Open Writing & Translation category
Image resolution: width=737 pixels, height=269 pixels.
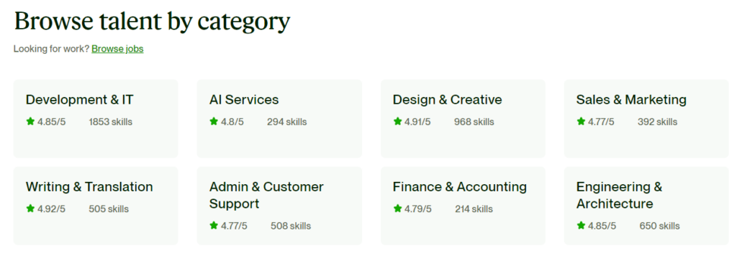[x=89, y=187]
